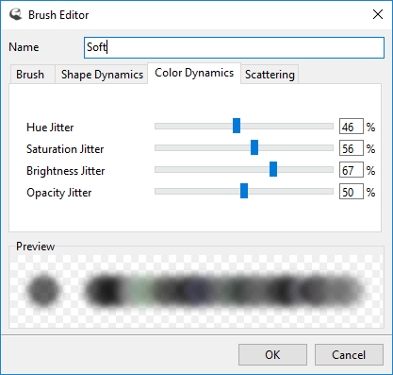Click the Brush Editor app icon
The height and width of the screenshot is (375, 393).
point(15,14)
